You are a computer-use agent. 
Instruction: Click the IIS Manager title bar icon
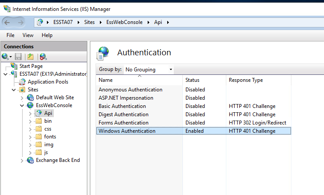7,9
